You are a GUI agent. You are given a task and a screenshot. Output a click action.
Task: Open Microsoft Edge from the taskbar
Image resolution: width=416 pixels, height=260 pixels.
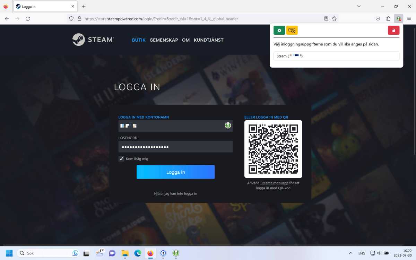point(138,253)
